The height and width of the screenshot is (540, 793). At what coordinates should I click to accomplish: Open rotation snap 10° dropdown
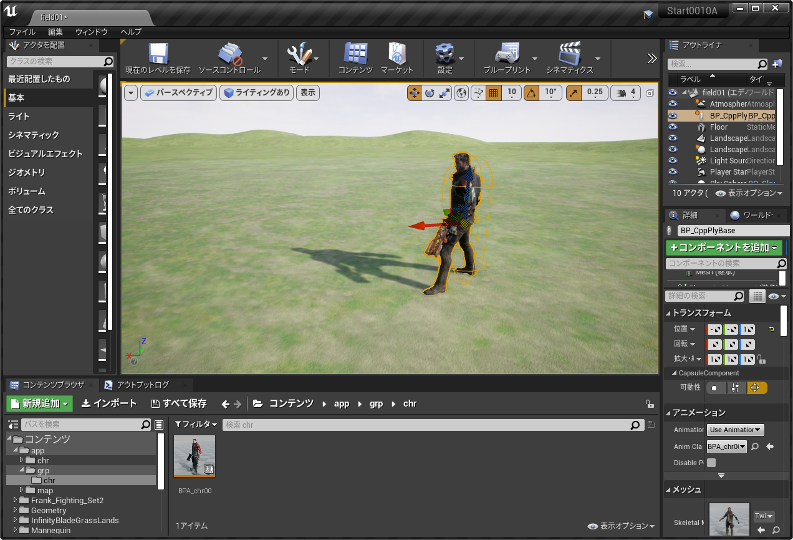(550, 93)
